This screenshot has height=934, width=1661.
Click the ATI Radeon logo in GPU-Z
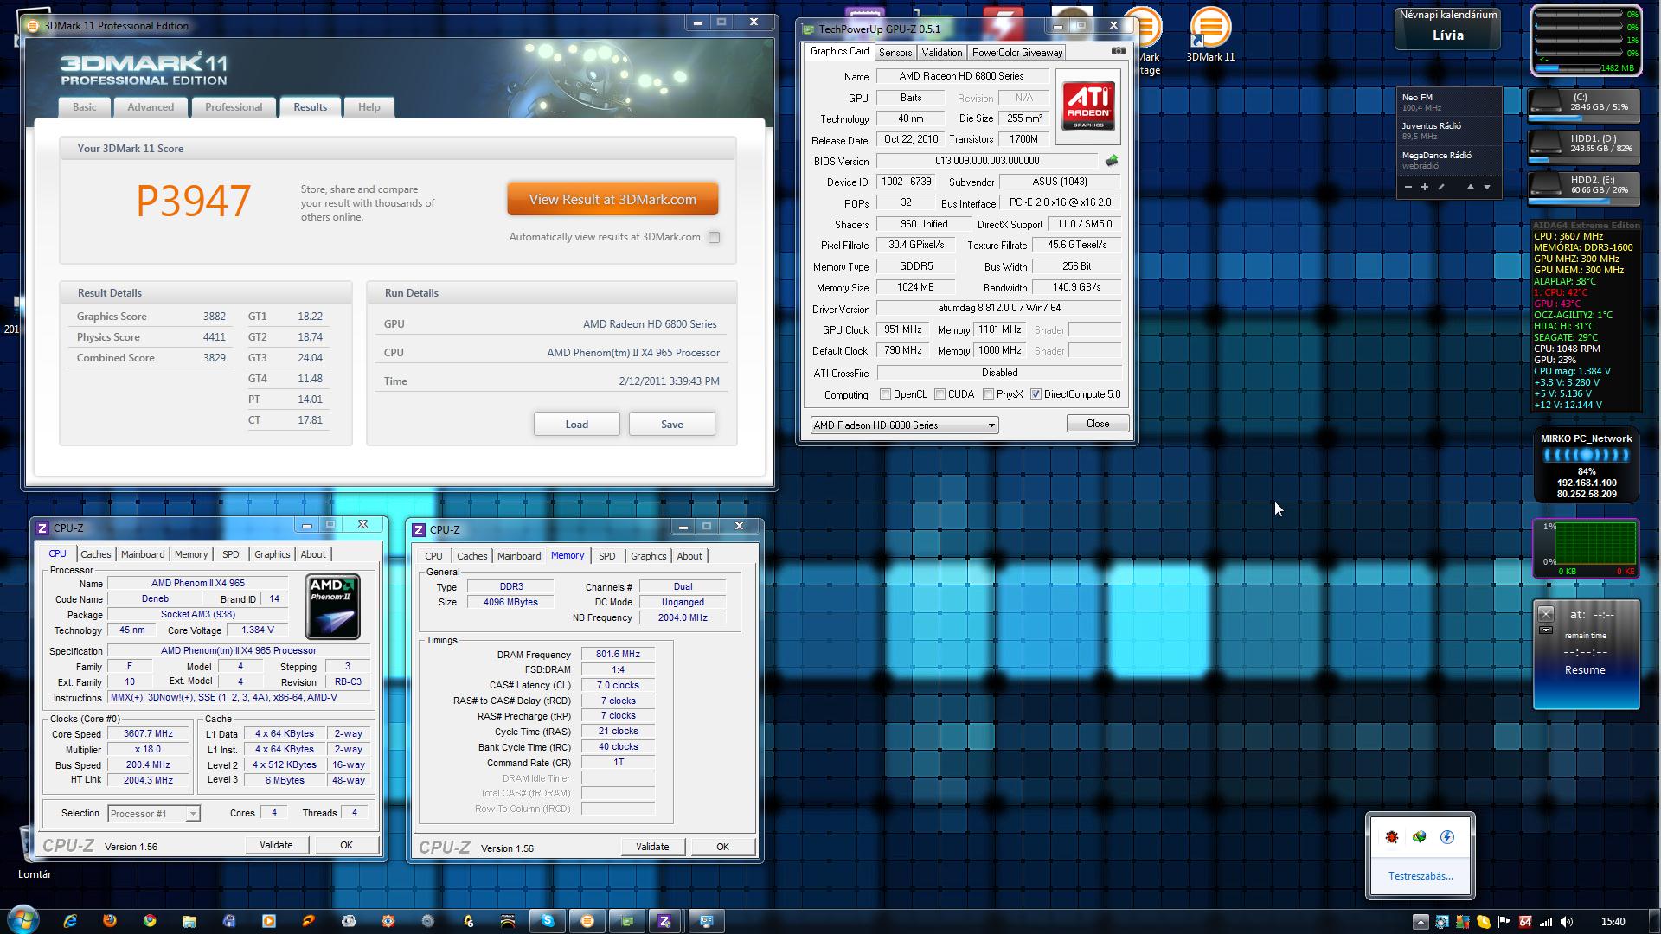coord(1088,107)
